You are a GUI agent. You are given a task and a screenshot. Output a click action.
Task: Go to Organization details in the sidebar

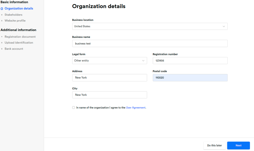point(19,9)
